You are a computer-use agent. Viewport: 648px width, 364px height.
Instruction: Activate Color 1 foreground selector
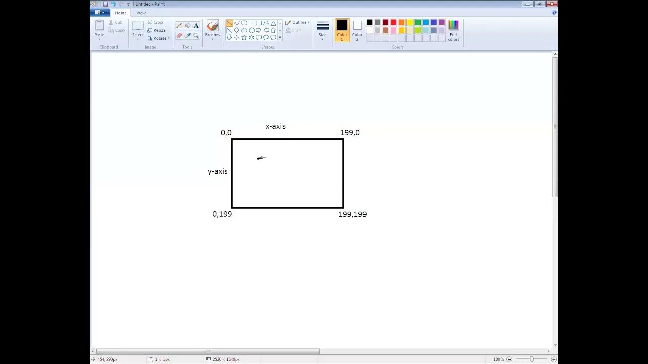[x=342, y=30]
